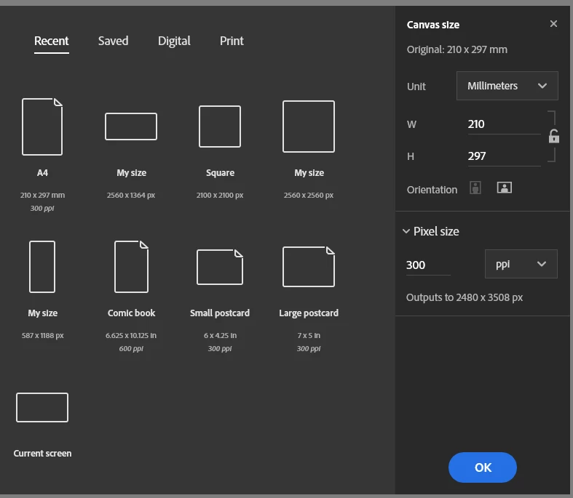
Task: Switch to the Recent tab
Action: coord(52,41)
